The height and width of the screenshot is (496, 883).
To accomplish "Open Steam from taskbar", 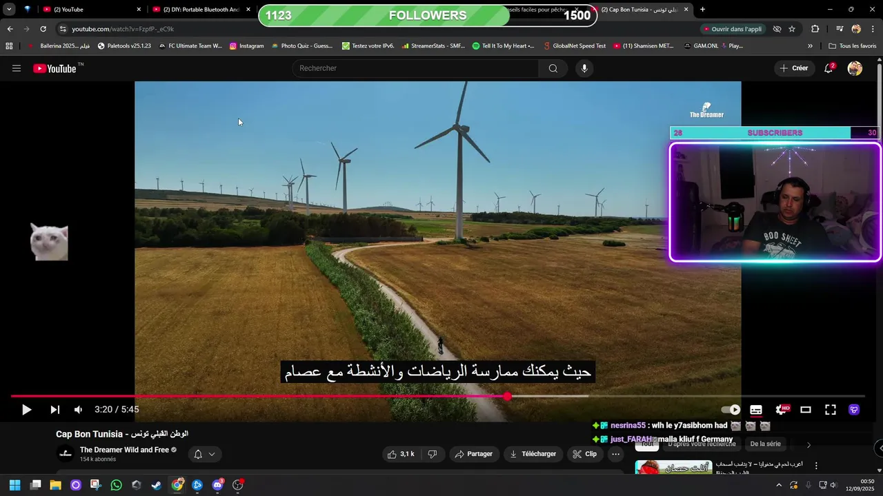I will [x=157, y=485].
